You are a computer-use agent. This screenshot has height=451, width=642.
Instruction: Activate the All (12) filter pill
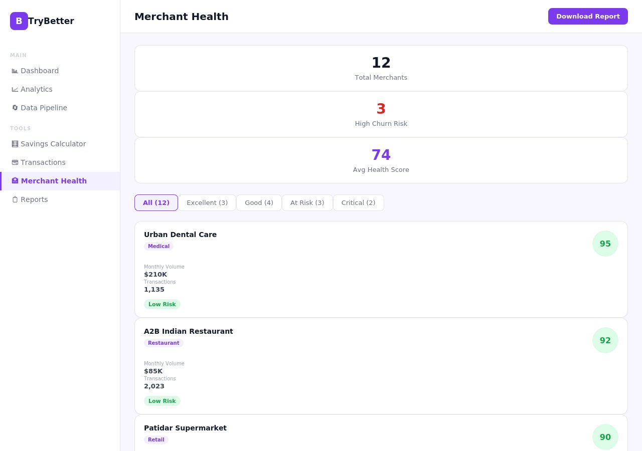click(156, 202)
